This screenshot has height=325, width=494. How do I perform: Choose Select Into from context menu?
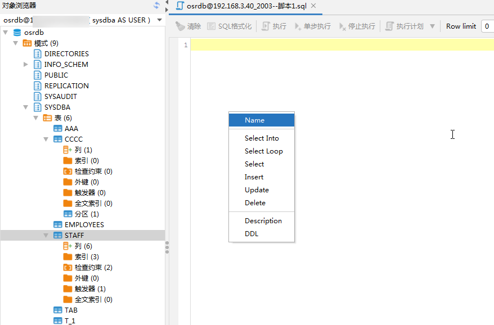coord(262,138)
